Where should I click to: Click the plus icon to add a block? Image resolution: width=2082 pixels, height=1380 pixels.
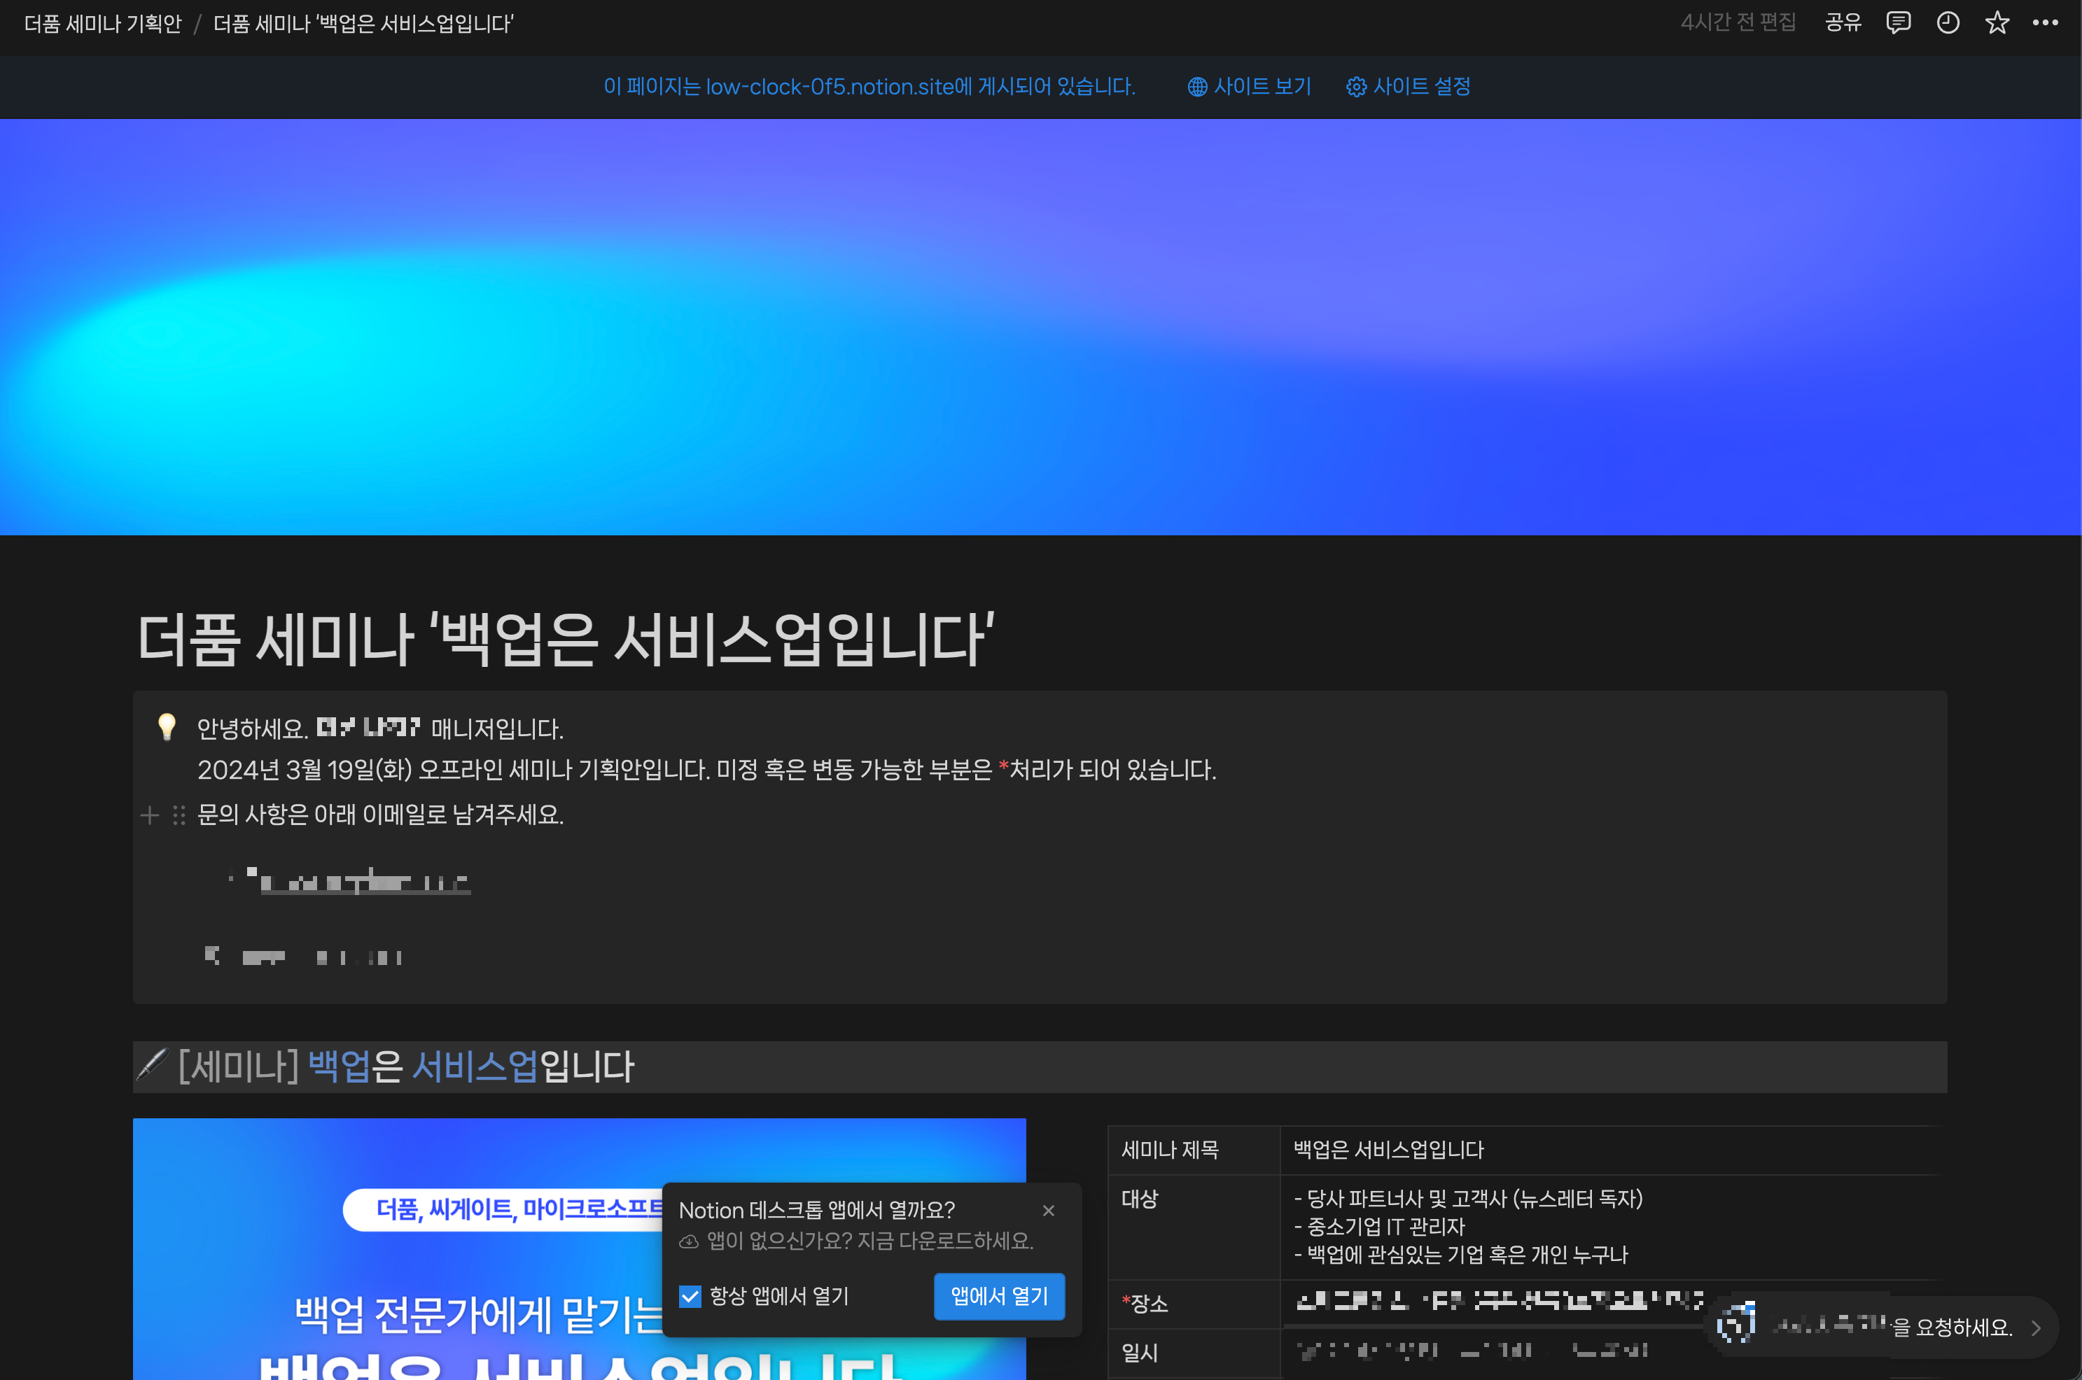click(150, 815)
